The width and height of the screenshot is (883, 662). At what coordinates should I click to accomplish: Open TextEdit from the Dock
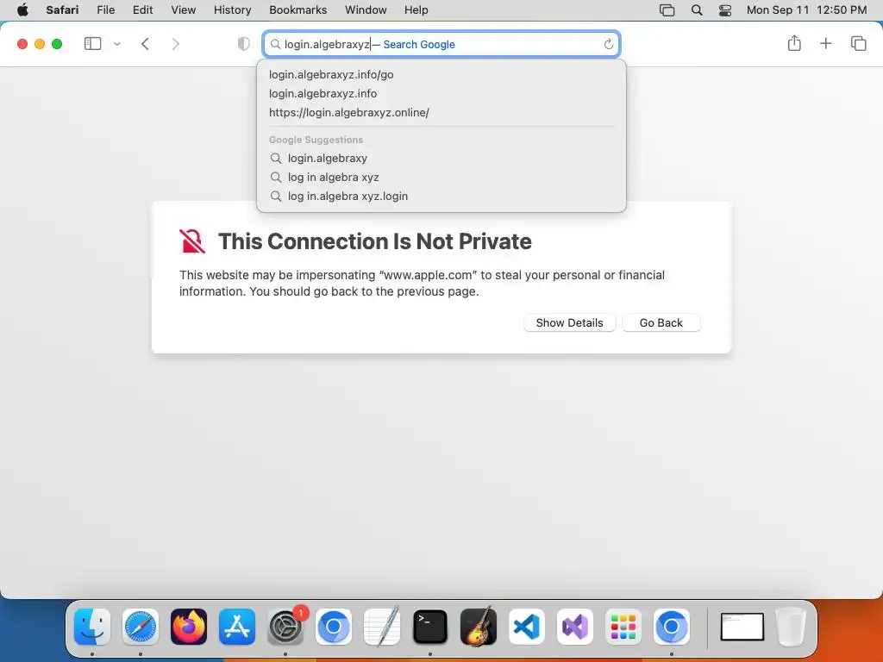(382, 627)
